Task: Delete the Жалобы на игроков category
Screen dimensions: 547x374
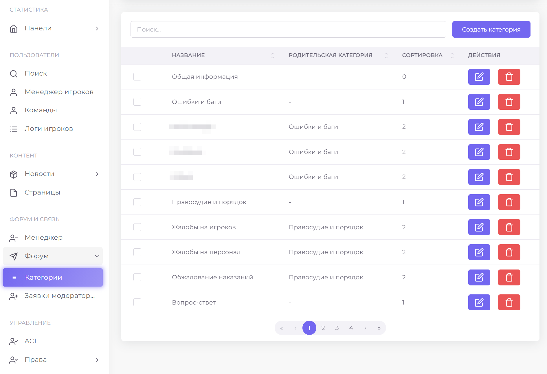Action: point(509,227)
